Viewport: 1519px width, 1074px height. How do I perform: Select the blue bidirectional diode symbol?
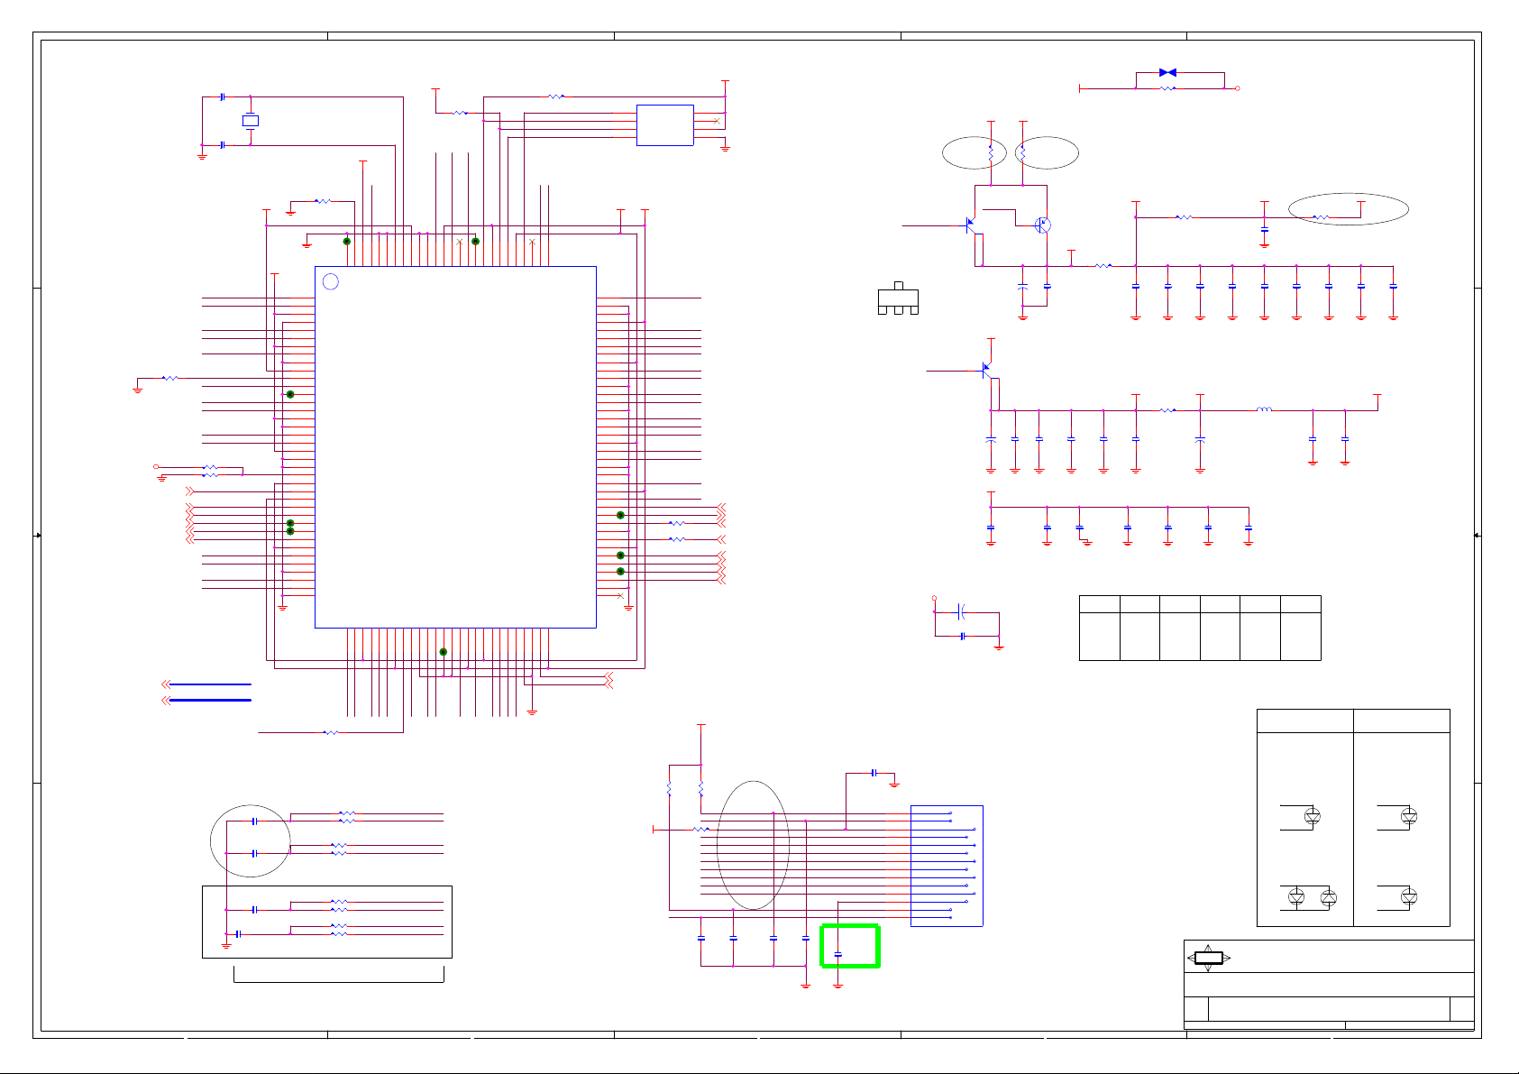(1167, 72)
